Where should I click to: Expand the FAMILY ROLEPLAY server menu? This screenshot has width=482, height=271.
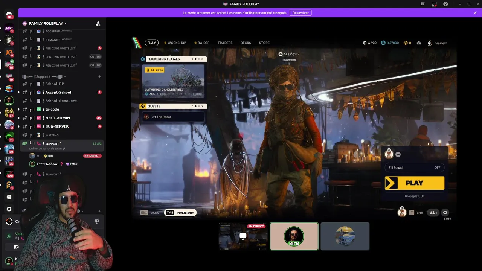coord(47,23)
